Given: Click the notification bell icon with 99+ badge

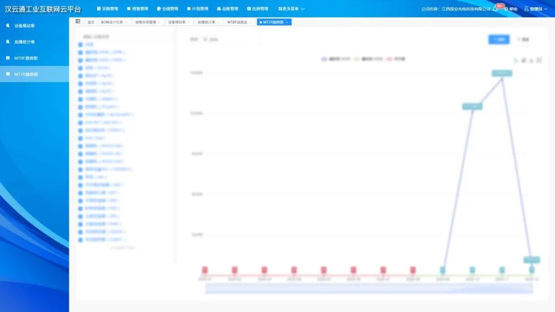Looking at the screenshot, I should (495, 9).
